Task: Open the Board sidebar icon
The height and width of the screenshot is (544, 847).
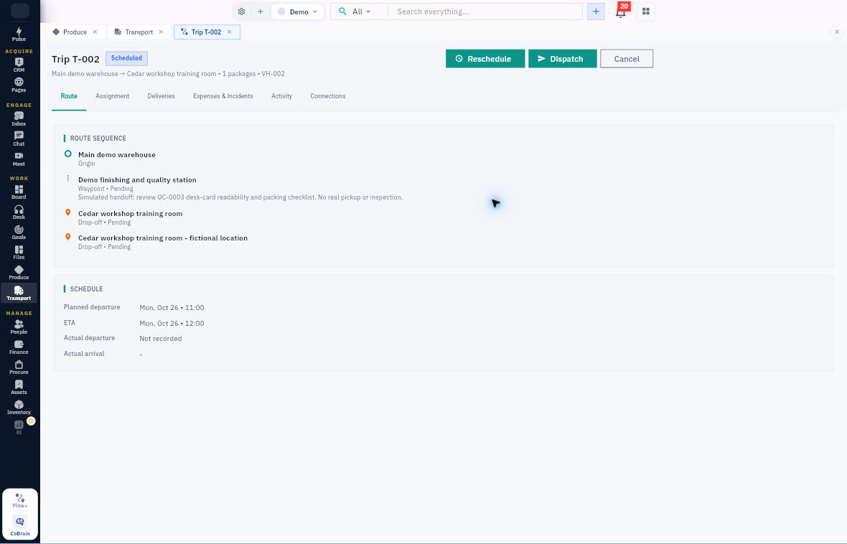Action: pyautogui.click(x=19, y=192)
